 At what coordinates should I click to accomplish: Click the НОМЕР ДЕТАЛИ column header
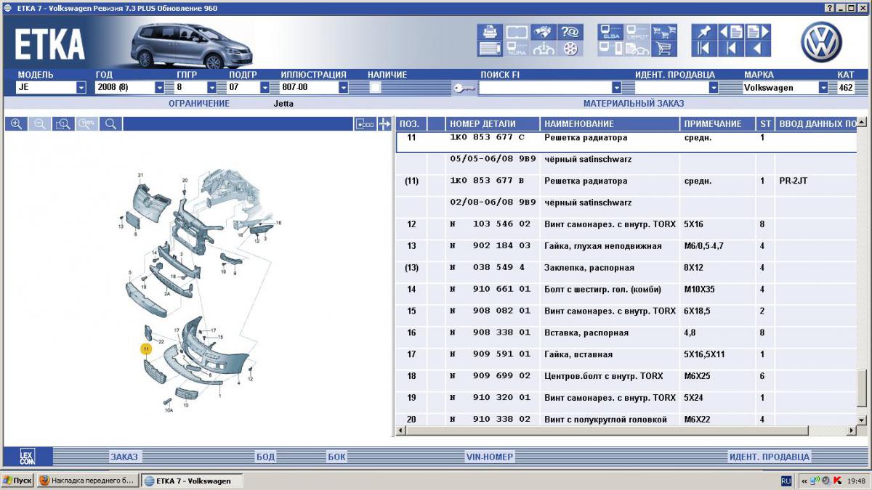click(x=493, y=124)
